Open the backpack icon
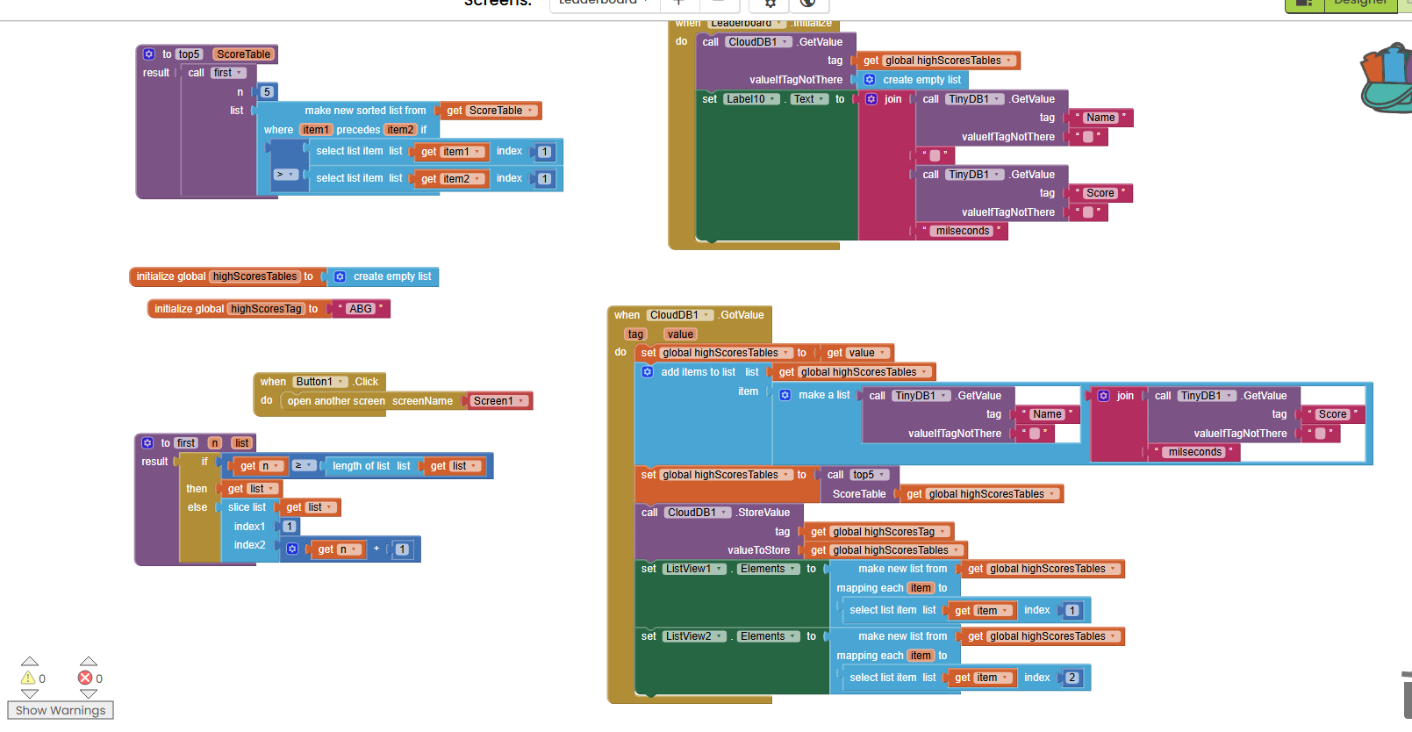 (1387, 79)
